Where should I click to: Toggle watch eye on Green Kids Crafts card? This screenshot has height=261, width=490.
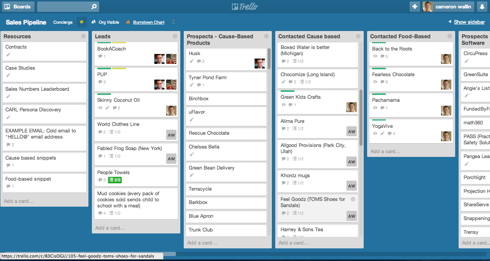tap(284, 105)
